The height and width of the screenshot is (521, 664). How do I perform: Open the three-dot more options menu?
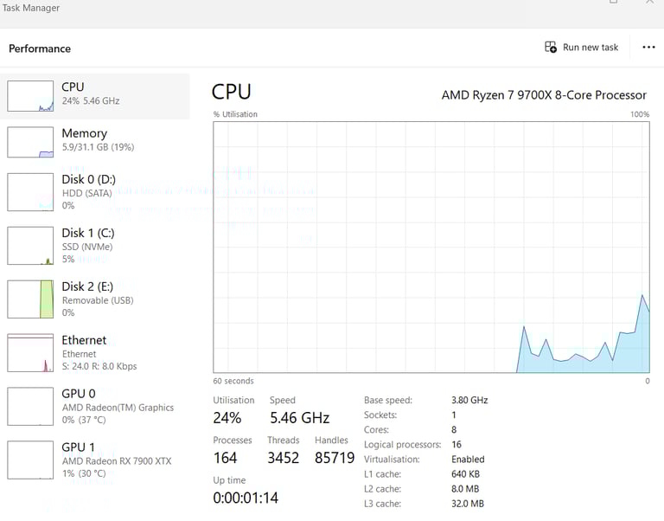648,47
